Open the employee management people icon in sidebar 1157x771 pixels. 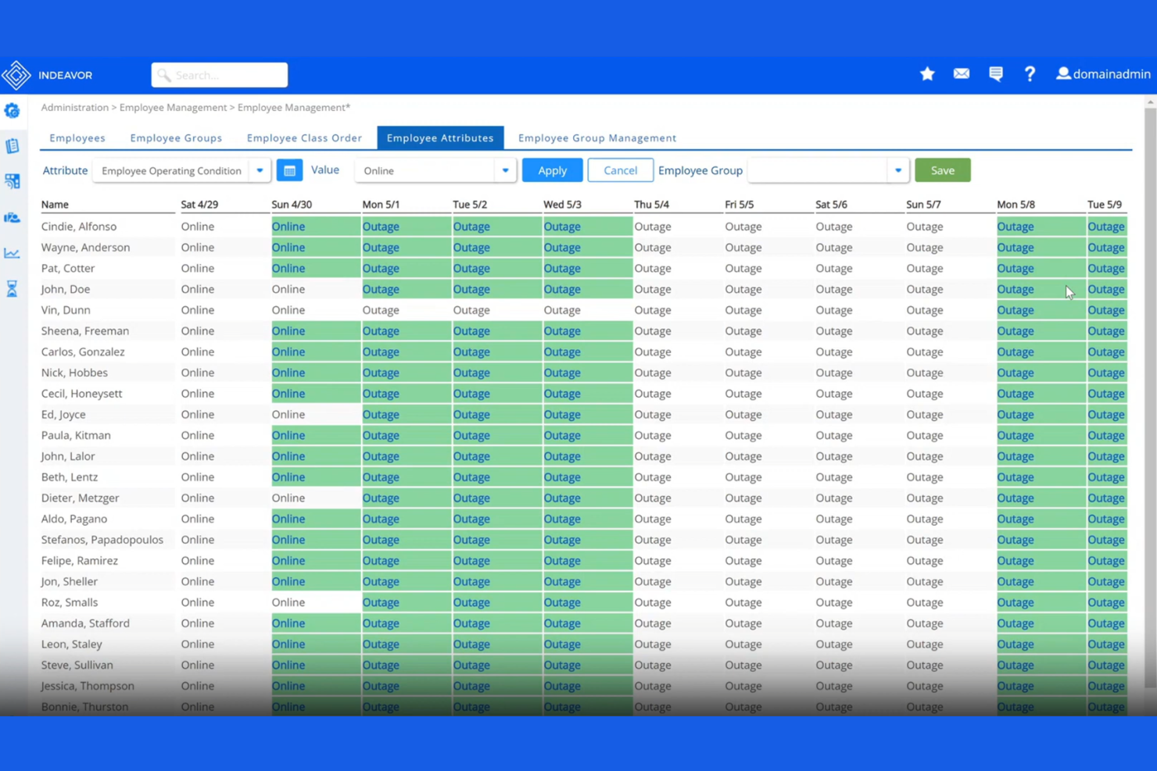[13, 219]
